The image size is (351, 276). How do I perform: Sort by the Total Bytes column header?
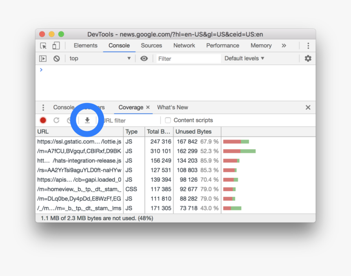click(x=159, y=132)
